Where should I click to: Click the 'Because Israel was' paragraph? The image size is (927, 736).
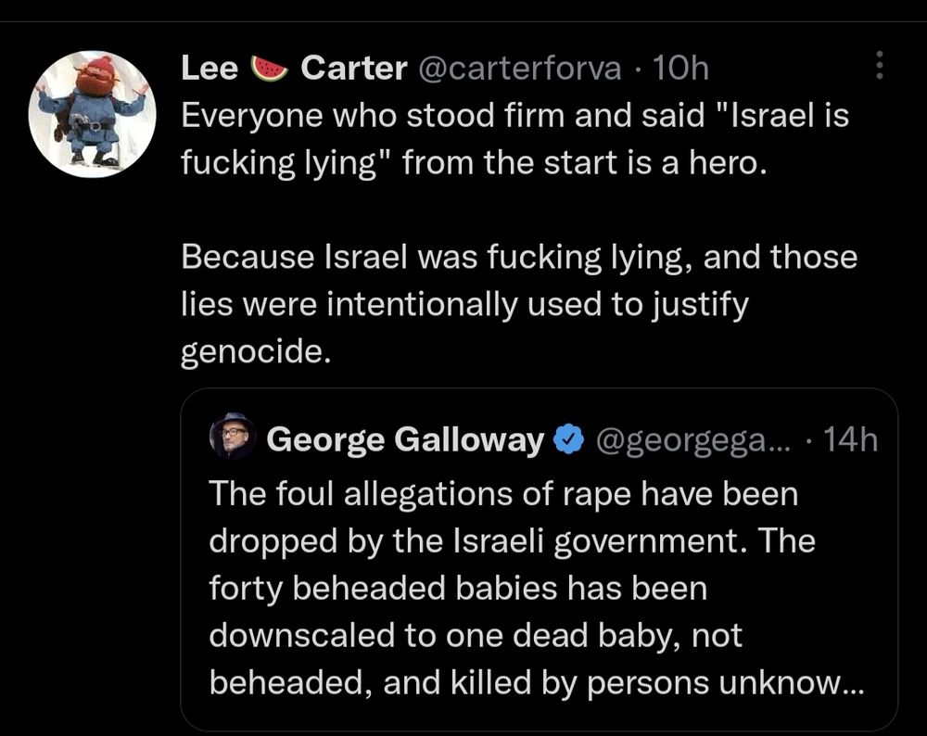(519, 258)
